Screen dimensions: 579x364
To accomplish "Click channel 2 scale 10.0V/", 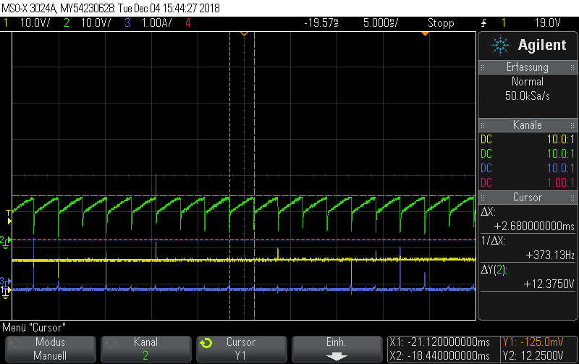I will [96, 23].
